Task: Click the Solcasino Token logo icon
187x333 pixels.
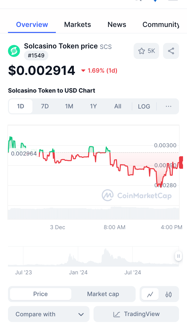Action: (14, 51)
